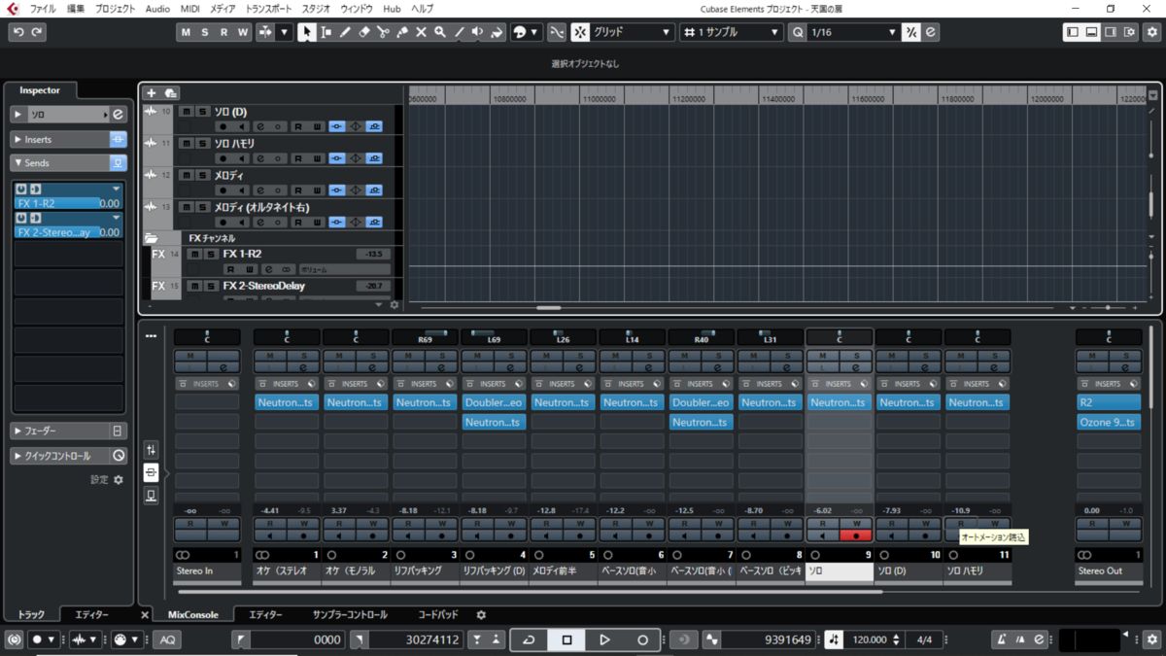Viewport: 1166px width, 656px height.
Task: Click Neutron insert on リフバッキング channel 3
Action: click(x=425, y=402)
